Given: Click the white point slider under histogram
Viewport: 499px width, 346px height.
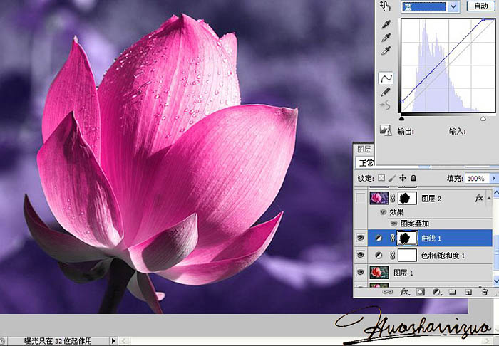Looking at the screenshot, I should (483, 118).
